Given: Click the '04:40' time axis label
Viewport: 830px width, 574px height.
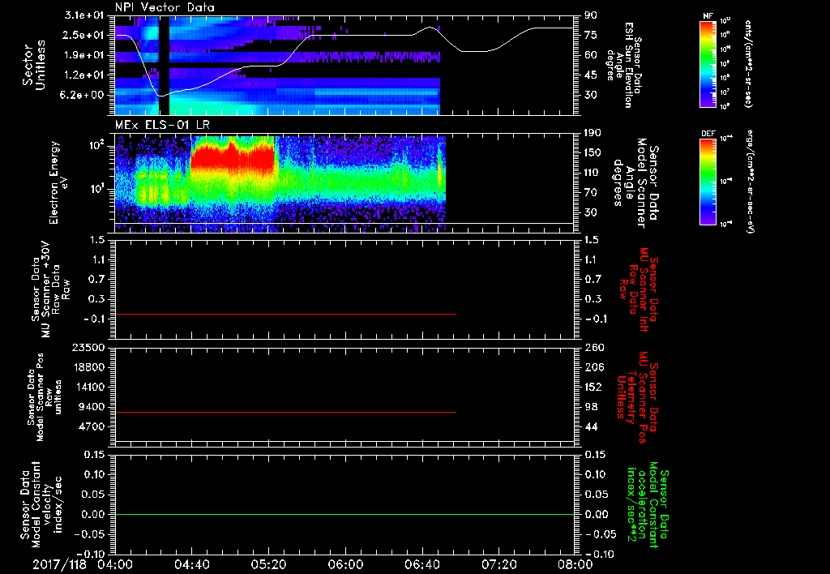Looking at the screenshot, I should (x=191, y=564).
